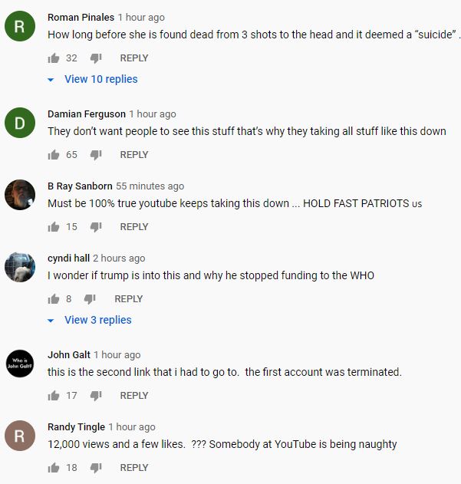Expand View 10 replies under Roman Pinales
461x484 pixels.
pyautogui.click(x=100, y=79)
